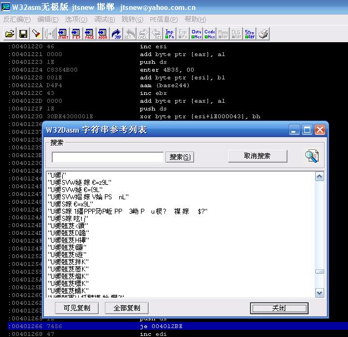
Task: Show imported functions Imp Fn icon
Action: [170, 34]
